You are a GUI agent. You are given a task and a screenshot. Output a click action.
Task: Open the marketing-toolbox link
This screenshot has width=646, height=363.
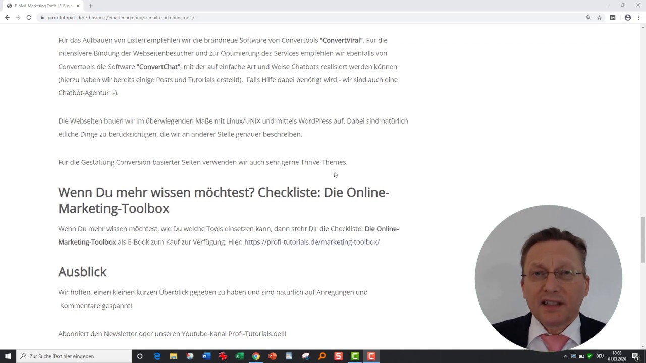(x=312, y=242)
